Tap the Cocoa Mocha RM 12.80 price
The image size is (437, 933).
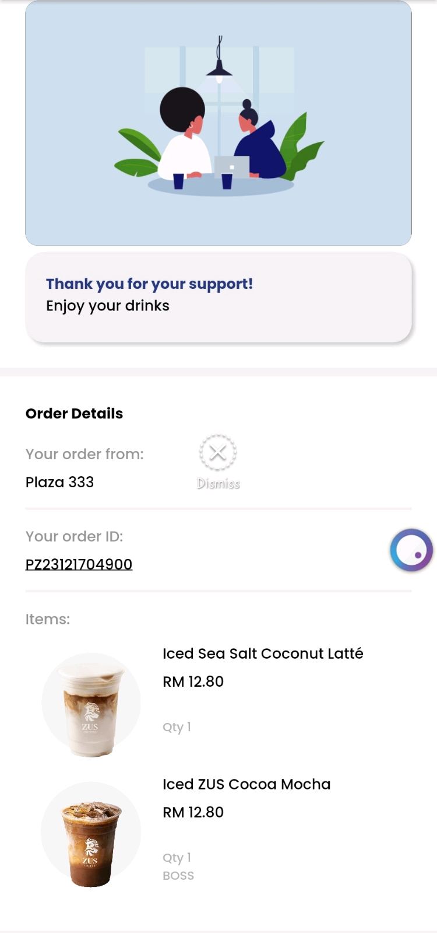pyautogui.click(x=193, y=812)
